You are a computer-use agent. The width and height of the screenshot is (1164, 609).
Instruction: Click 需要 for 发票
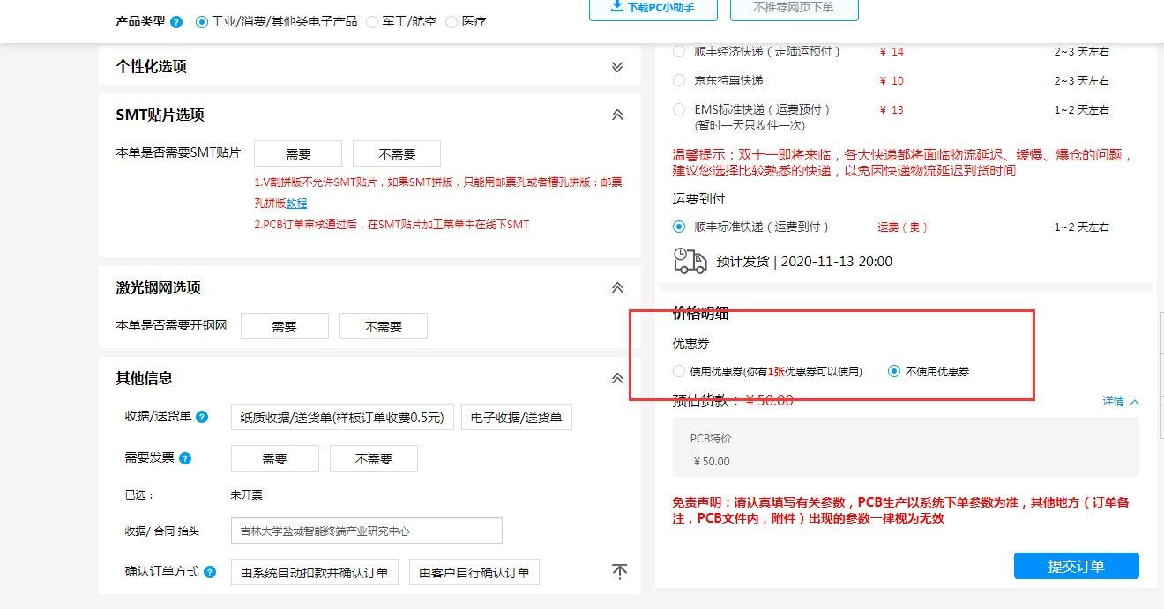275,458
